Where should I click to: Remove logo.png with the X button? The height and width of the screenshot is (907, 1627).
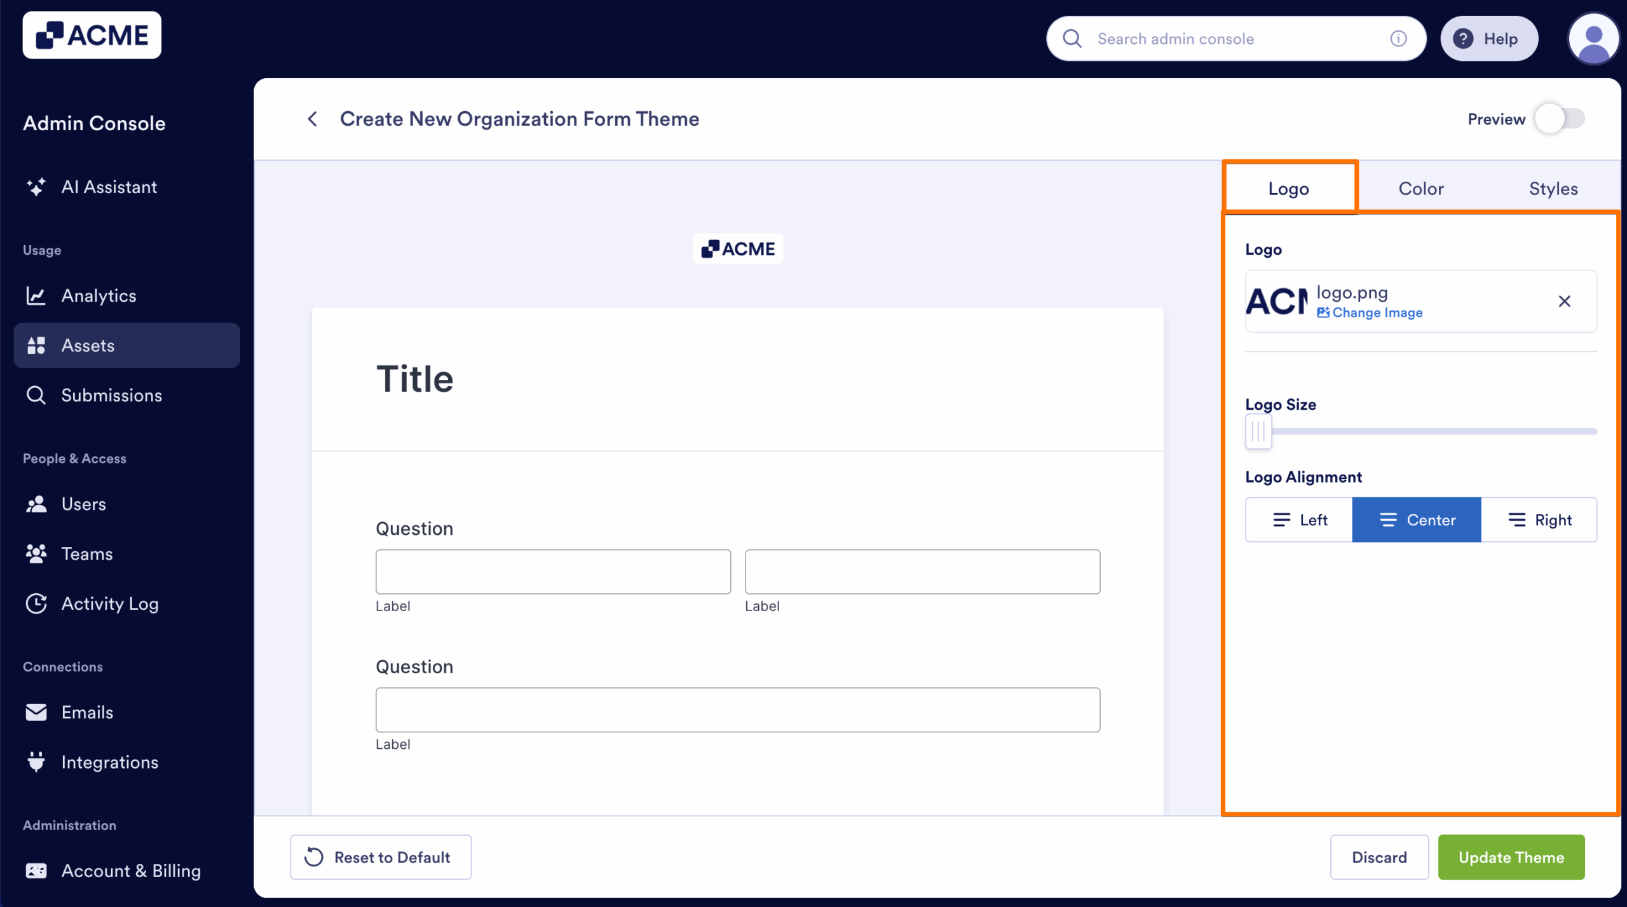coord(1564,301)
